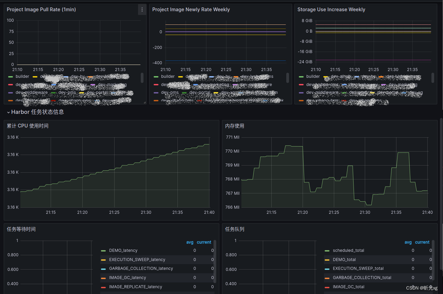The height and width of the screenshot is (294, 443).
Task: Click green color swatch of scheduled_total
Action: [x=327, y=251]
